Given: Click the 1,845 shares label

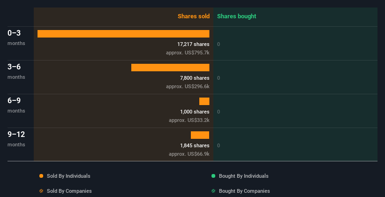Looking at the screenshot, I should pos(195,146).
